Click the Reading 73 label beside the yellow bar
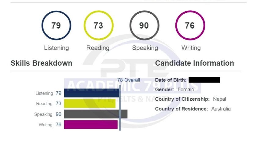Viewport: 264px width, 142px height. point(49,103)
